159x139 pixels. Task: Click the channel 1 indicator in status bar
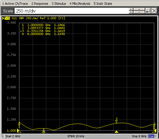click(3, 136)
